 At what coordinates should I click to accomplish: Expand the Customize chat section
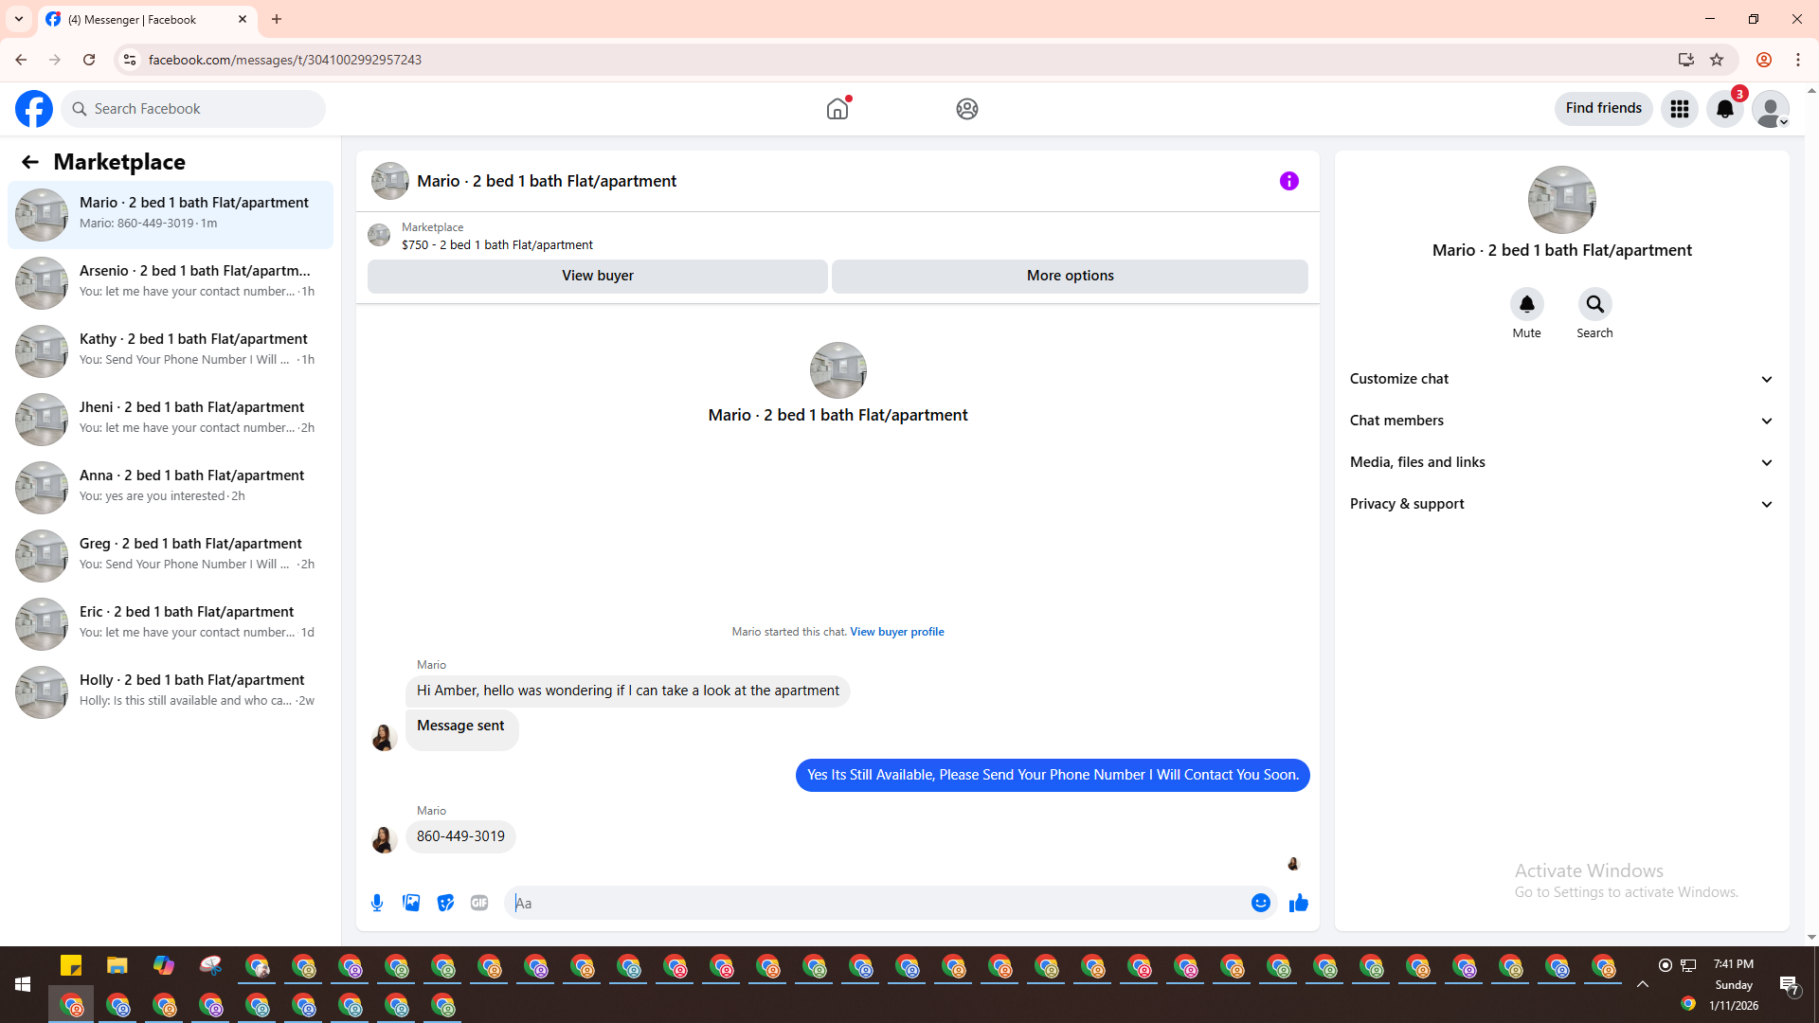tap(1562, 379)
